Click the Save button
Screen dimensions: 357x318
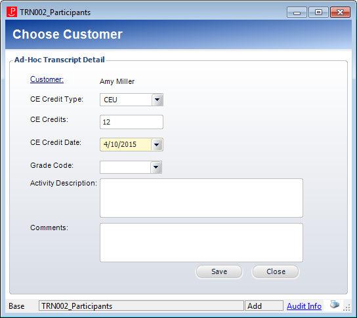pyautogui.click(x=219, y=271)
